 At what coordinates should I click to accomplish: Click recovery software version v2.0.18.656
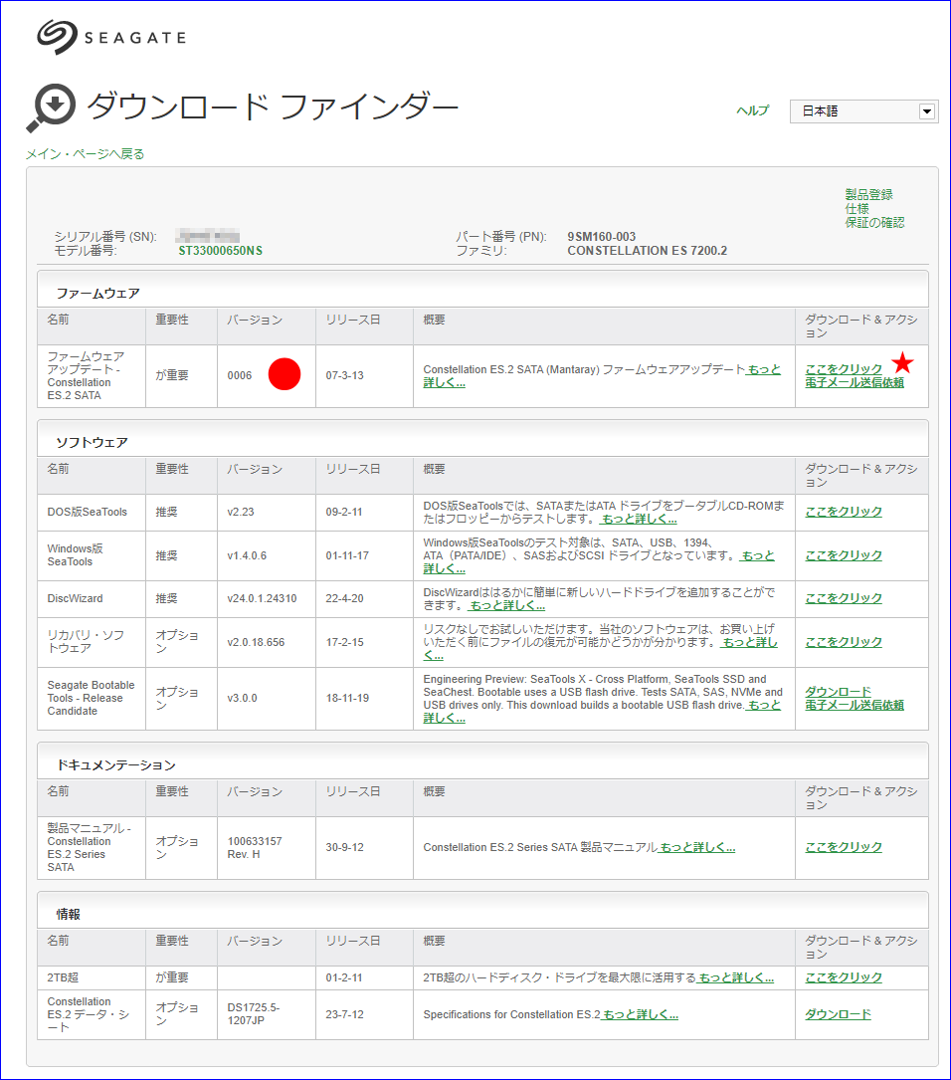[256, 642]
